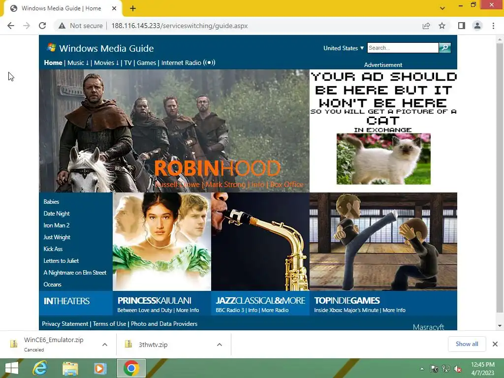This screenshot has width=504, height=378.
Task: Reload the page with refresh icon
Action: coord(42,26)
